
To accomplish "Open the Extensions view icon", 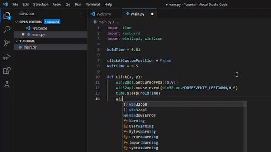I will pos(7,71).
